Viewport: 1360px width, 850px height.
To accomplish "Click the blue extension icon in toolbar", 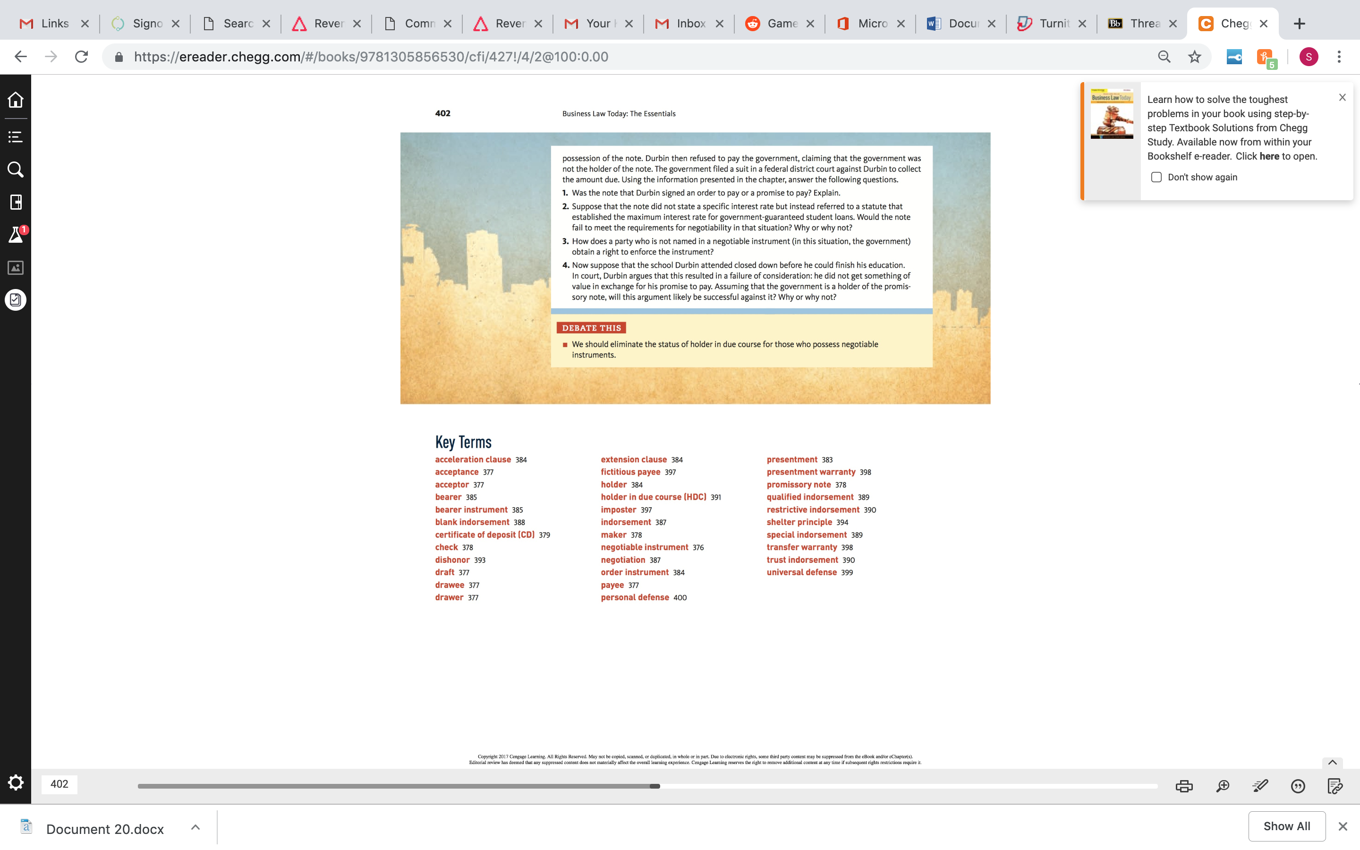I will click(x=1234, y=57).
